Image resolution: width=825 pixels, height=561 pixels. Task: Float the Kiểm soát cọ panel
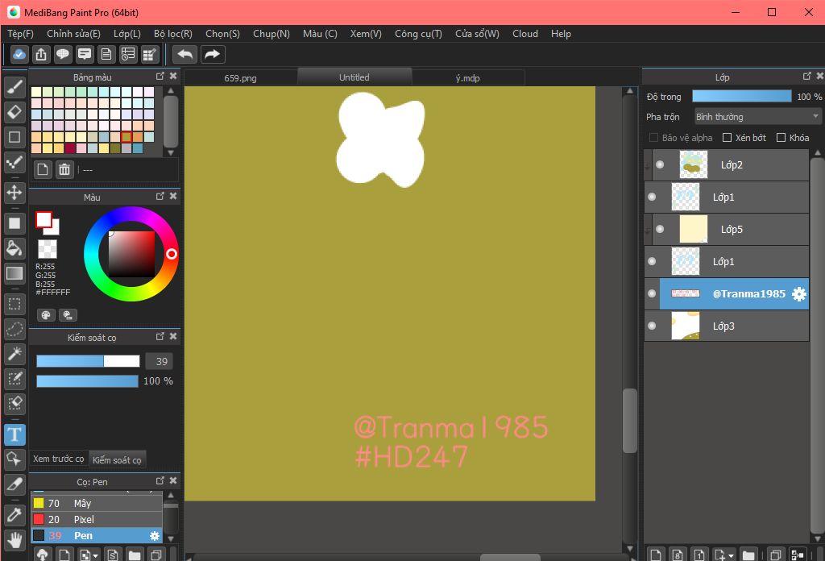pos(160,336)
